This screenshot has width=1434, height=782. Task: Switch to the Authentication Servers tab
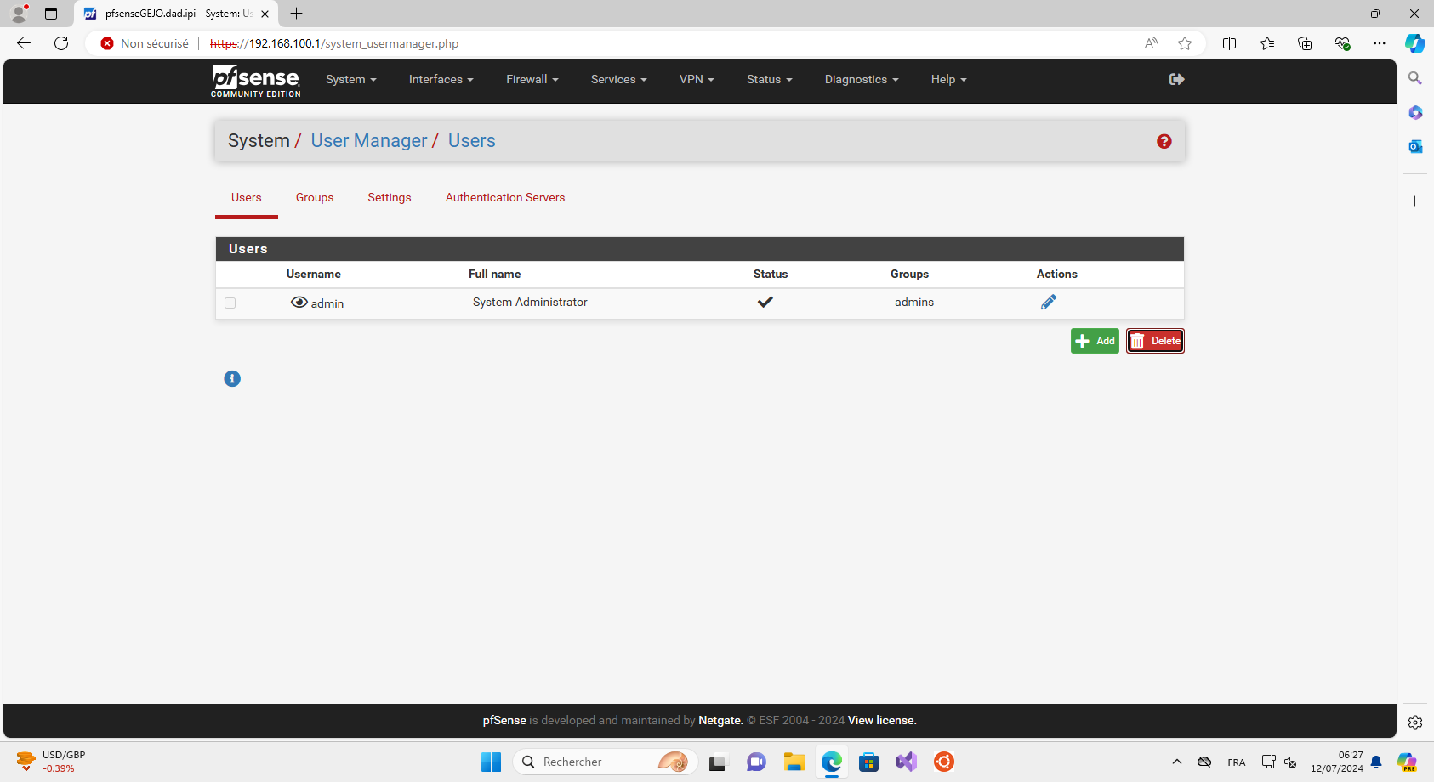coord(505,197)
